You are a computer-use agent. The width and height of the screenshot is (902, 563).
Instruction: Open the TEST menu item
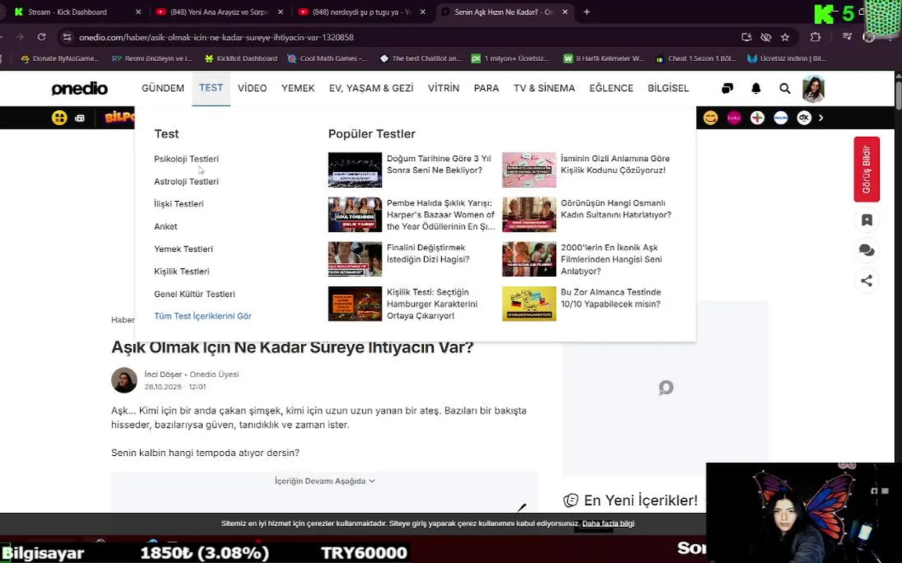click(x=210, y=88)
